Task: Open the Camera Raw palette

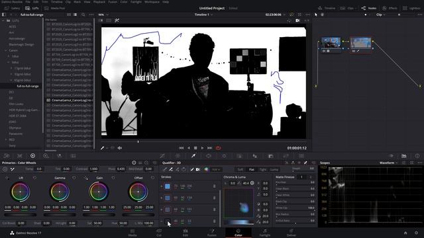Action: click(x=7, y=156)
